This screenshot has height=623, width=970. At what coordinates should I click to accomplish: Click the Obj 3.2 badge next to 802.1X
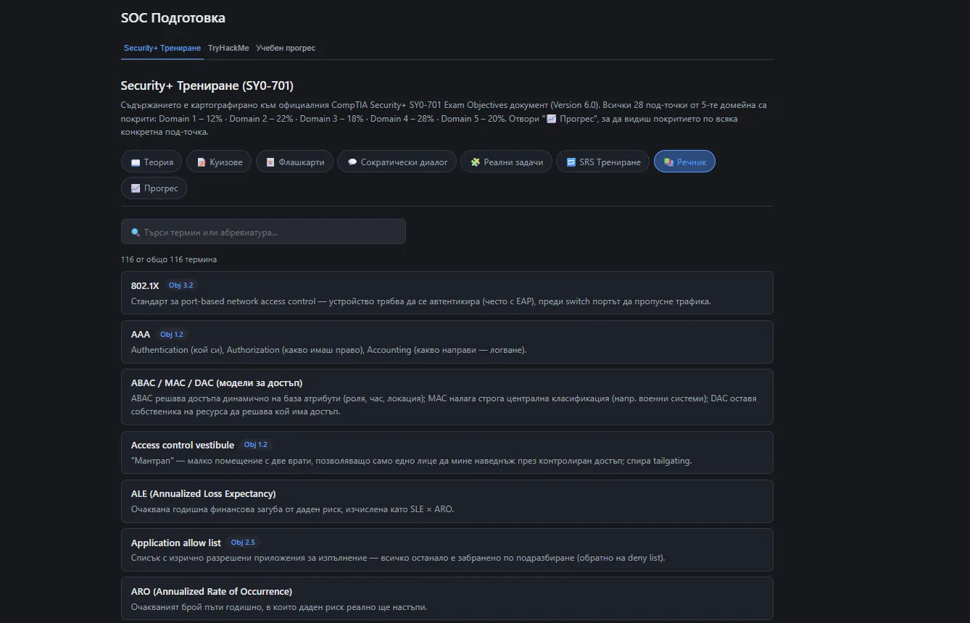pos(181,285)
